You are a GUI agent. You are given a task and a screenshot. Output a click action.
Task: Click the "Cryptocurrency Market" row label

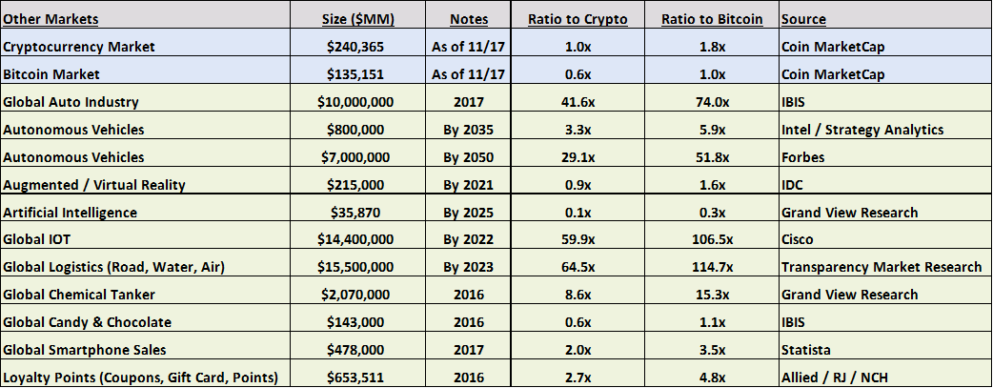pyautogui.click(x=79, y=46)
